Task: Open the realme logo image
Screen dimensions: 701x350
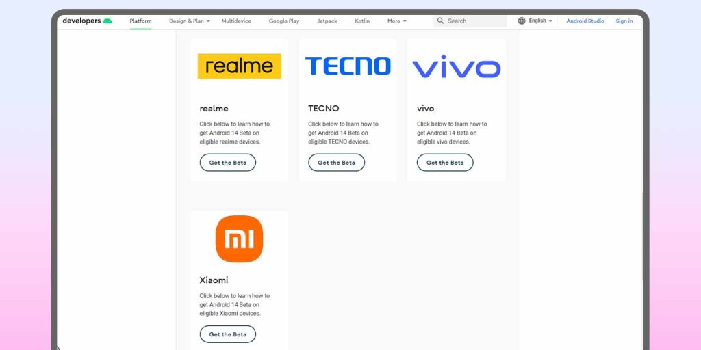Action: point(239,66)
